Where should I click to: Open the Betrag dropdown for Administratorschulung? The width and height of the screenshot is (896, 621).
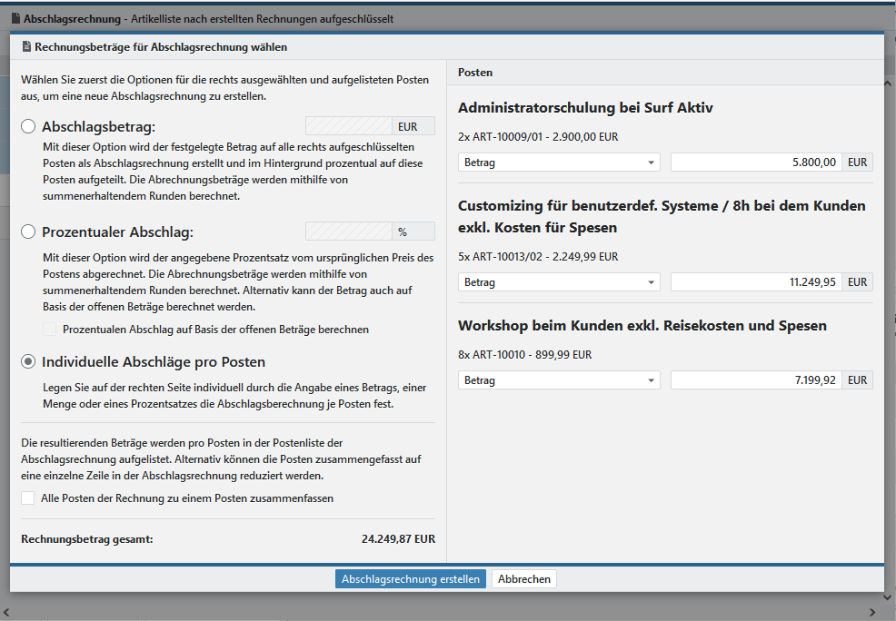coord(559,163)
